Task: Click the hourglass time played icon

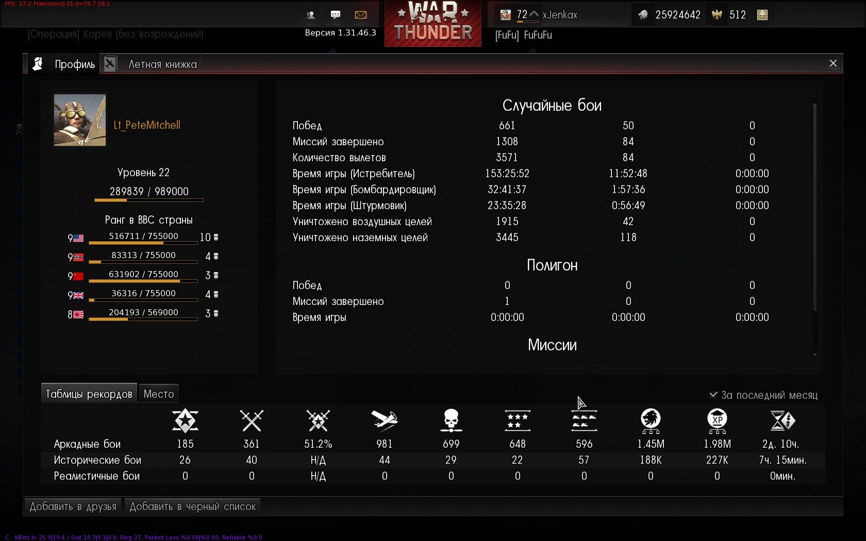Action: (782, 420)
